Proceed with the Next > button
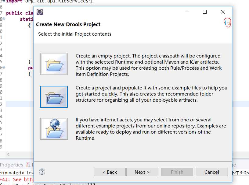Screen dimensions: 249x185 pos(142,172)
